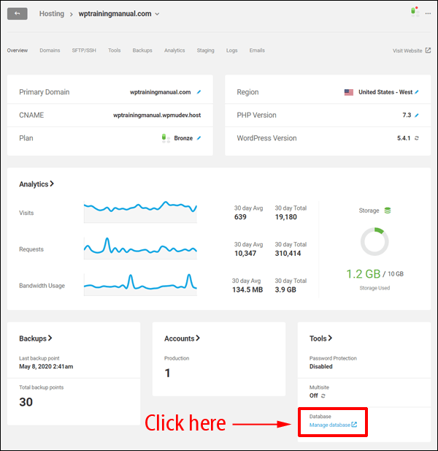Screen dimensions: 438x451
Task: Open the Emails tab
Action: (257, 50)
